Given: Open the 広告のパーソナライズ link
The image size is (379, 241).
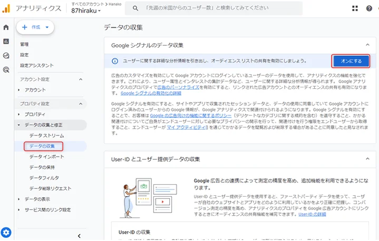Looking at the screenshot, I should coord(178,87).
